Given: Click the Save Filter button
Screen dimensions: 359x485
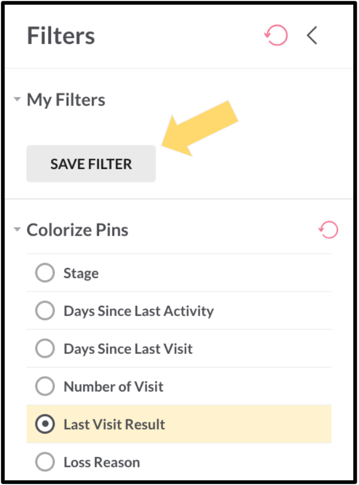Looking at the screenshot, I should coord(91,164).
